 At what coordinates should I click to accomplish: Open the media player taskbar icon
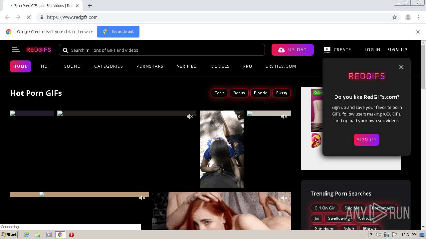point(49,235)
